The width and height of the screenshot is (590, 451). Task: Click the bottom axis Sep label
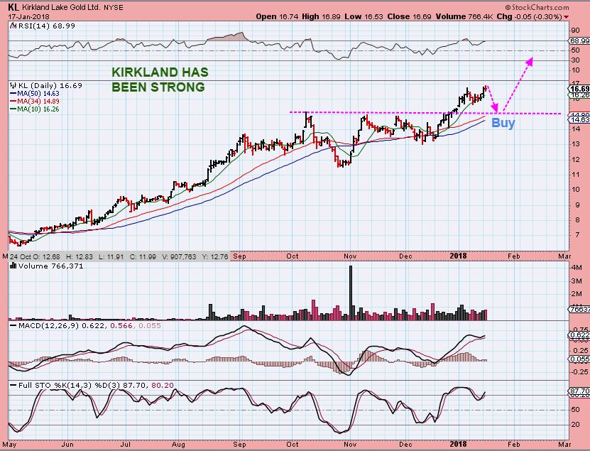pyautogui.click(x=240, y=444)
